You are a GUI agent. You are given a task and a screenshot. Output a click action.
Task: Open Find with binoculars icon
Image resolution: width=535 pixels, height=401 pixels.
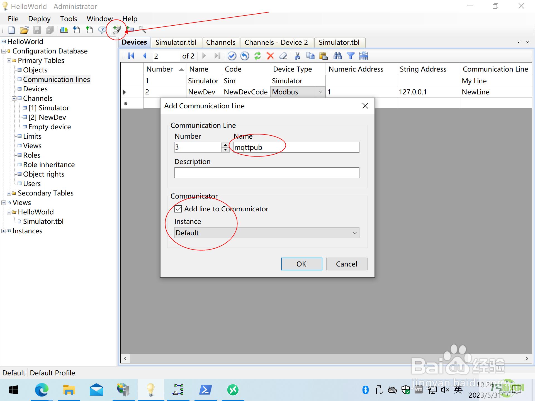(337, 56)
